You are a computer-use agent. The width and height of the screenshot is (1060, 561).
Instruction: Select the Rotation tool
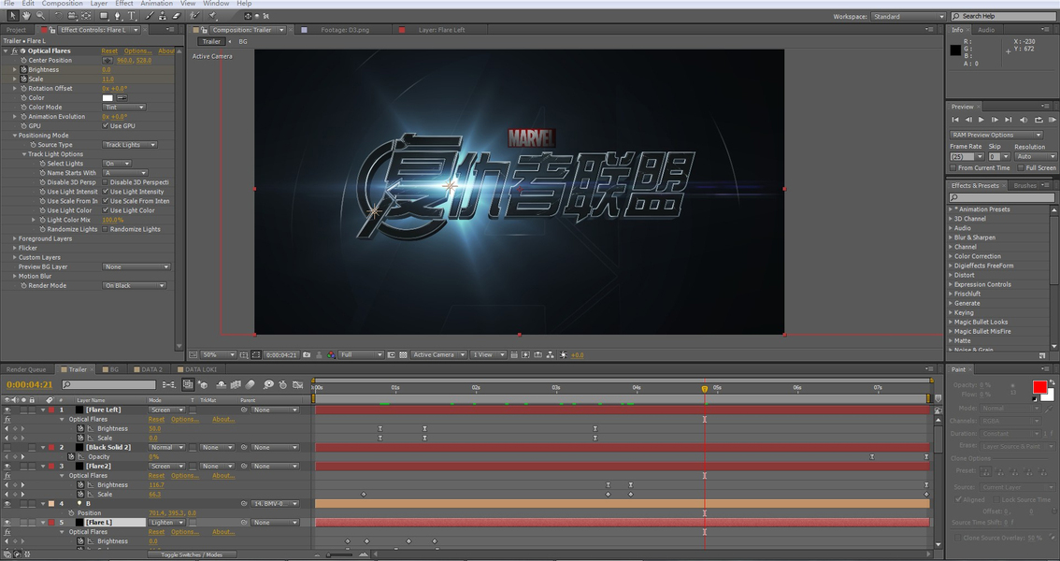(x=58, y=15)
